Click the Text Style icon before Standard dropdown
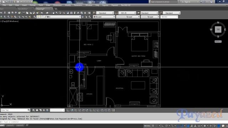 (x=94, y=13)
